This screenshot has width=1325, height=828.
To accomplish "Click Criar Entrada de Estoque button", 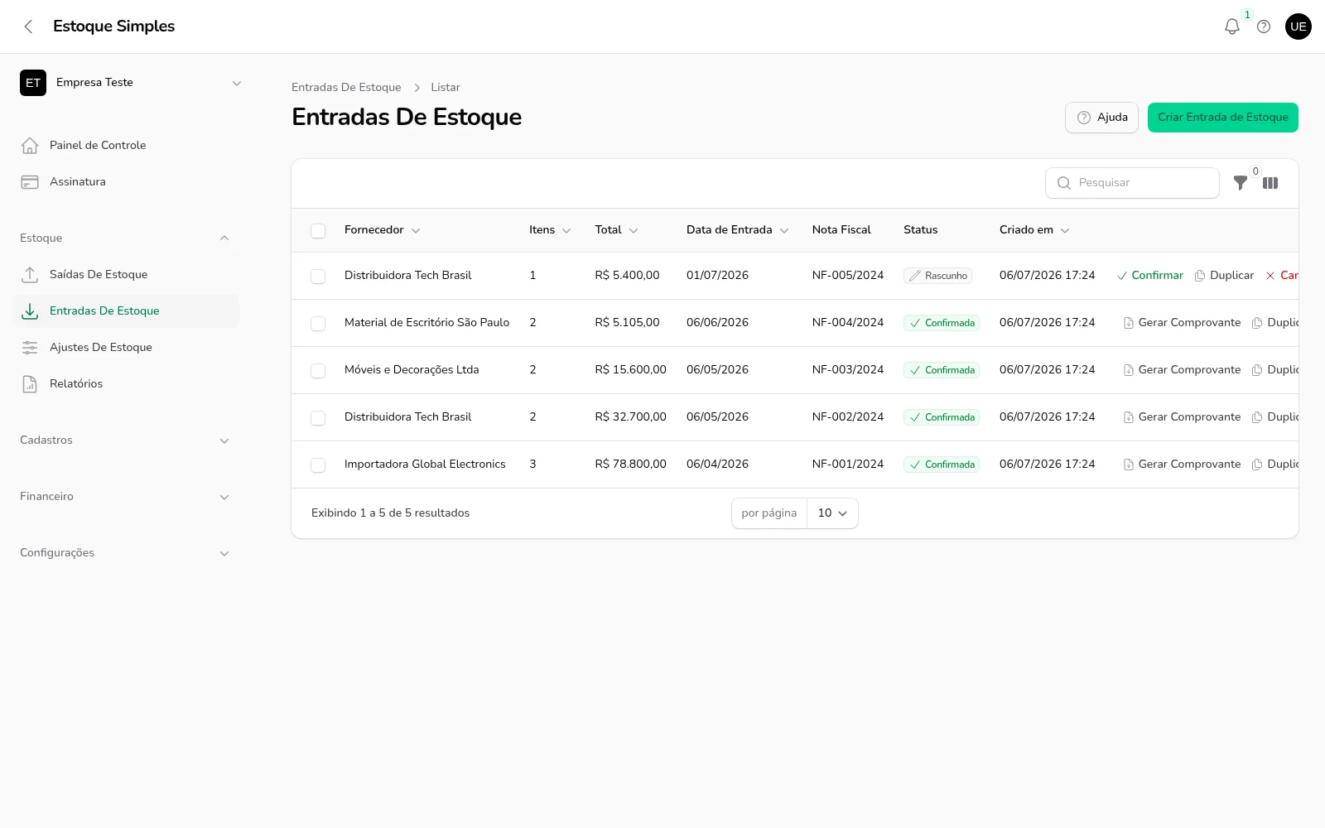I will coord(1222,118).
